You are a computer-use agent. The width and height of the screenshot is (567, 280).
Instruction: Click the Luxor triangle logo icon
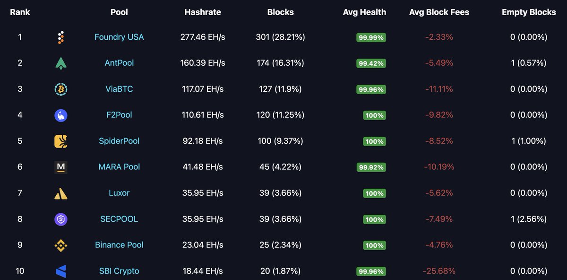click(60, 193)
